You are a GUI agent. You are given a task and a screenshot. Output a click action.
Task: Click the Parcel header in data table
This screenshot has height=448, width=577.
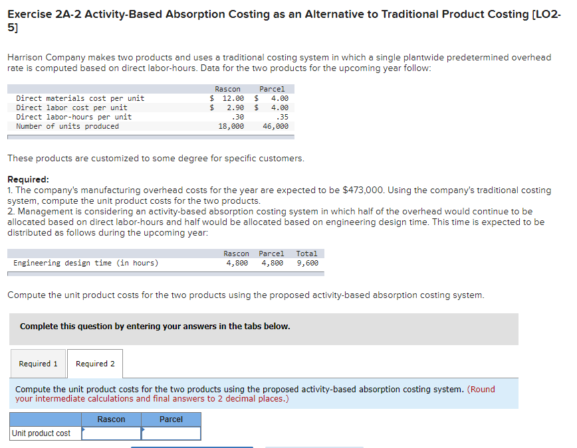pos(272,88)
